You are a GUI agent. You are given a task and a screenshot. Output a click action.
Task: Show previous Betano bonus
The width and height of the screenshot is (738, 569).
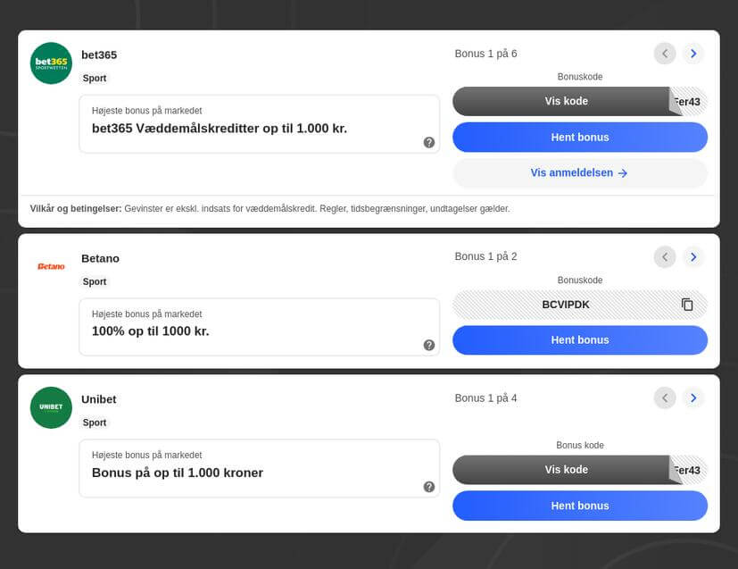[x=665, y=257]
